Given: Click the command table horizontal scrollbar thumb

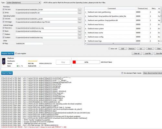Looking at the screenshot, I should [113, 44].
